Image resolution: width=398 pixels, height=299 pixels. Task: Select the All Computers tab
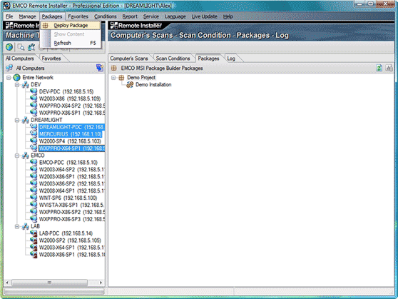click(20, 59)
